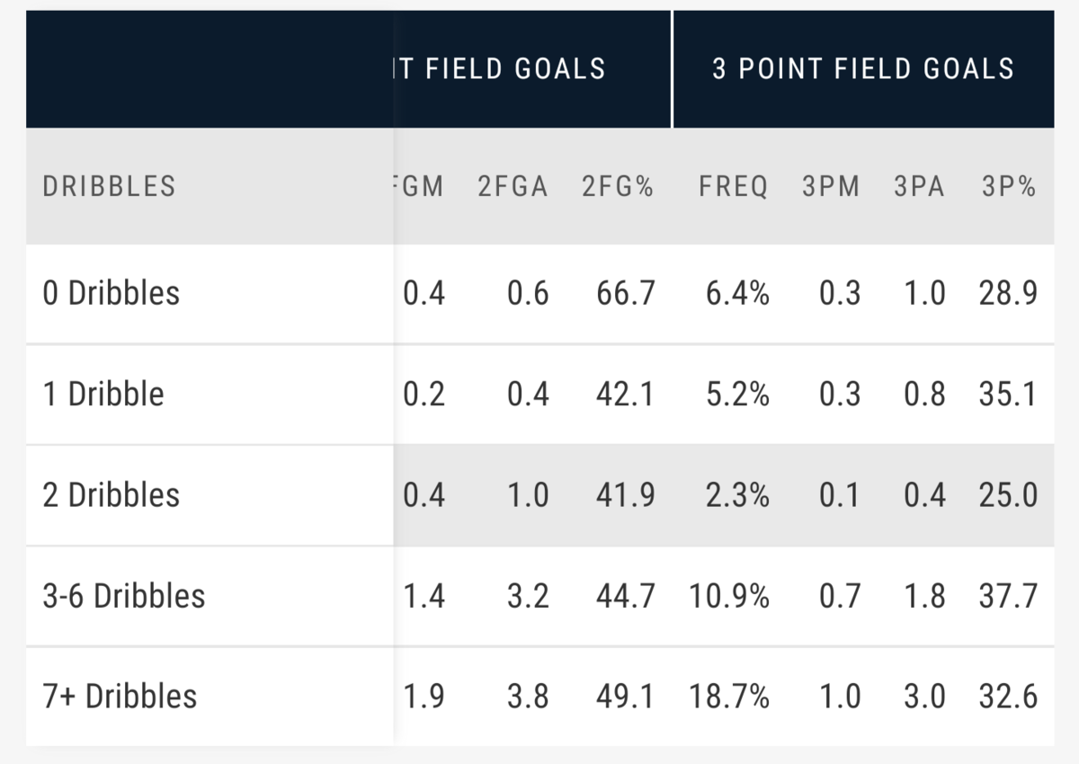Viewport: 1079px width, 764px height.
Task: Click the 49.1 2FG% cell
Action: point(625,696)
